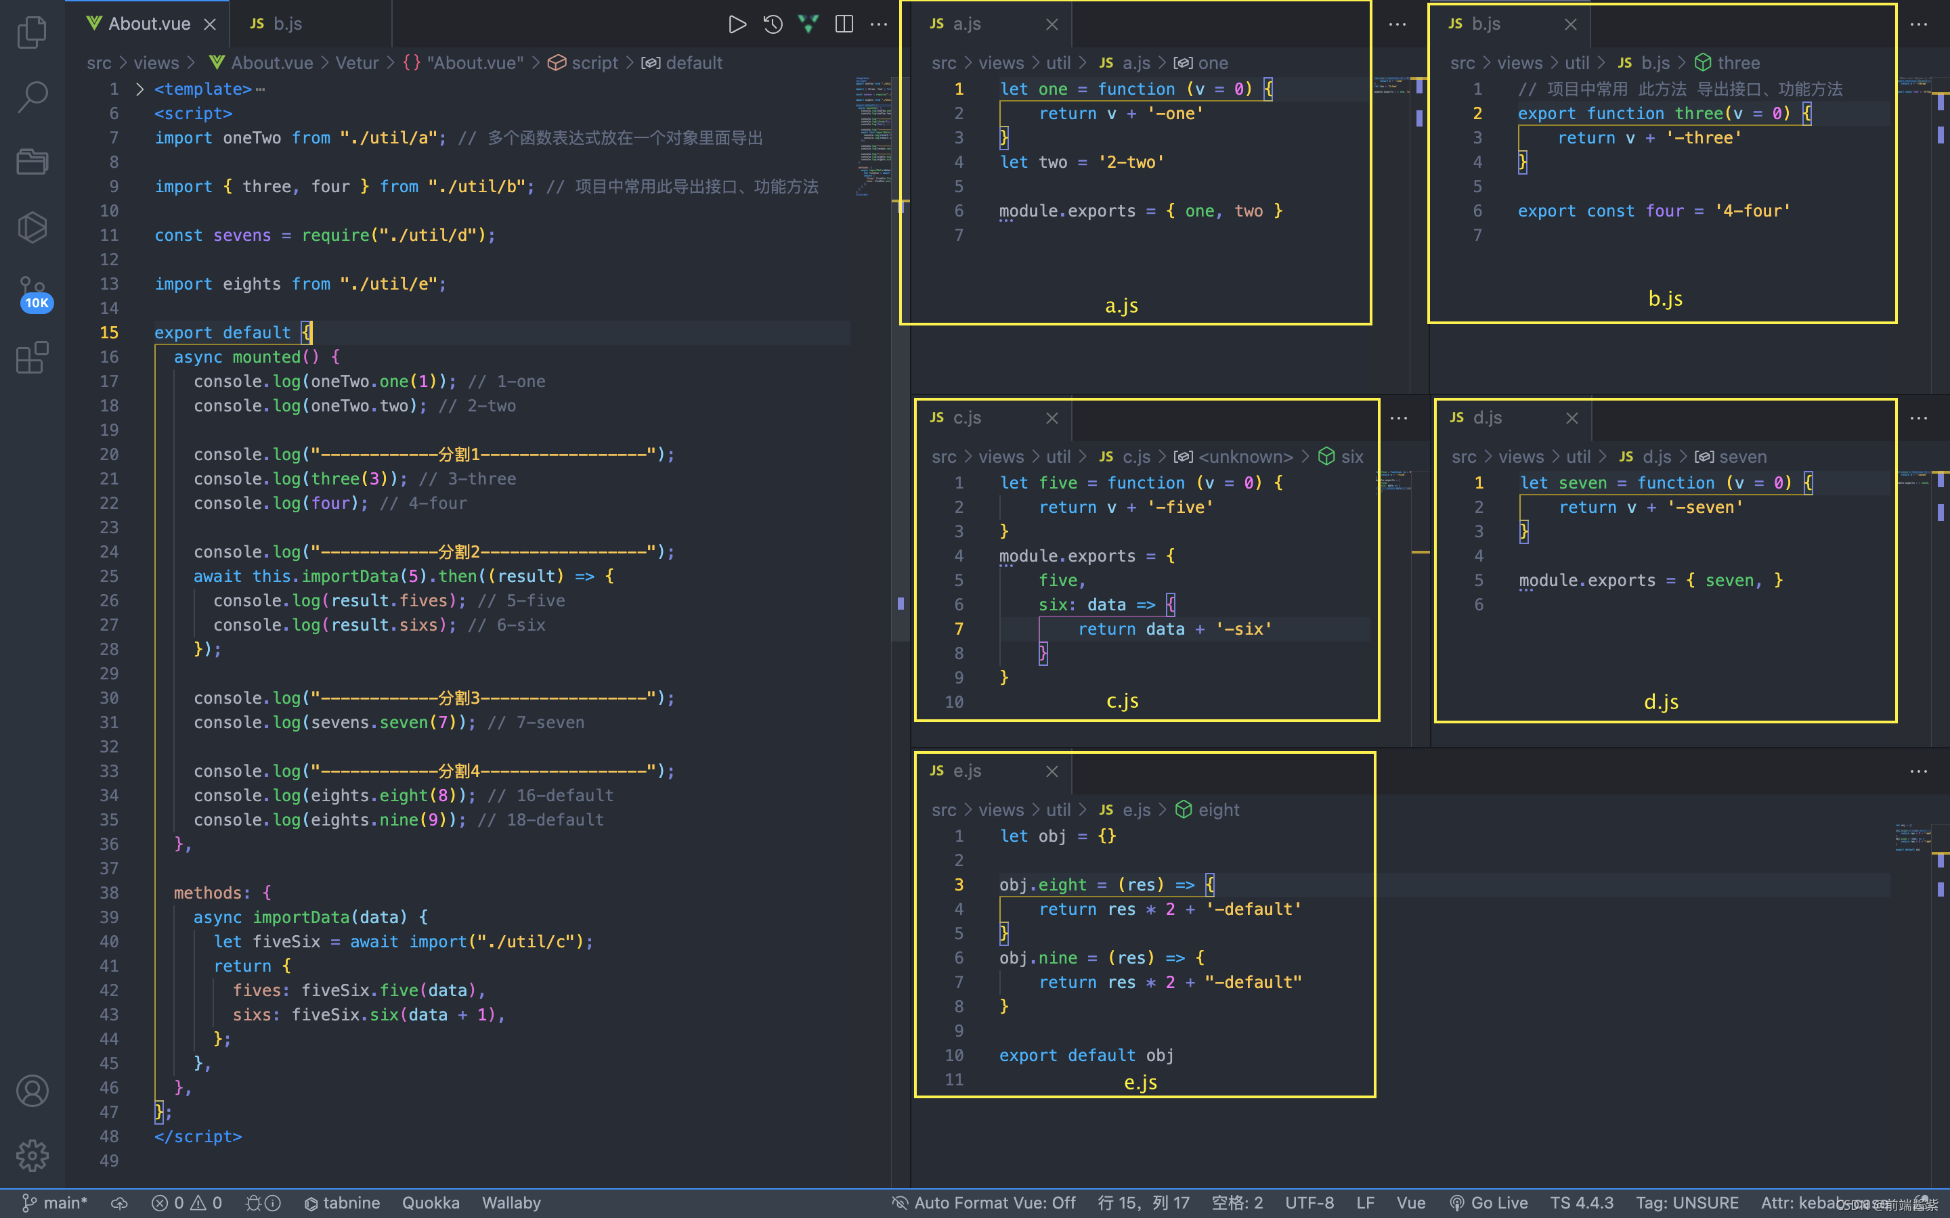1950x1218 pixels.
Task: Open the script breadcrumb in About.vue
Action: (x=584, y=63)
